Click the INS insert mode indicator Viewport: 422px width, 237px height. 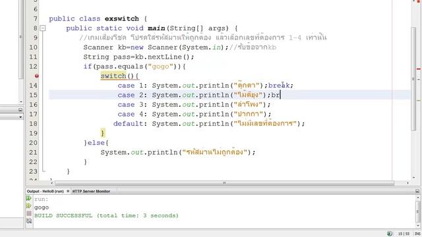pos(417,234)
